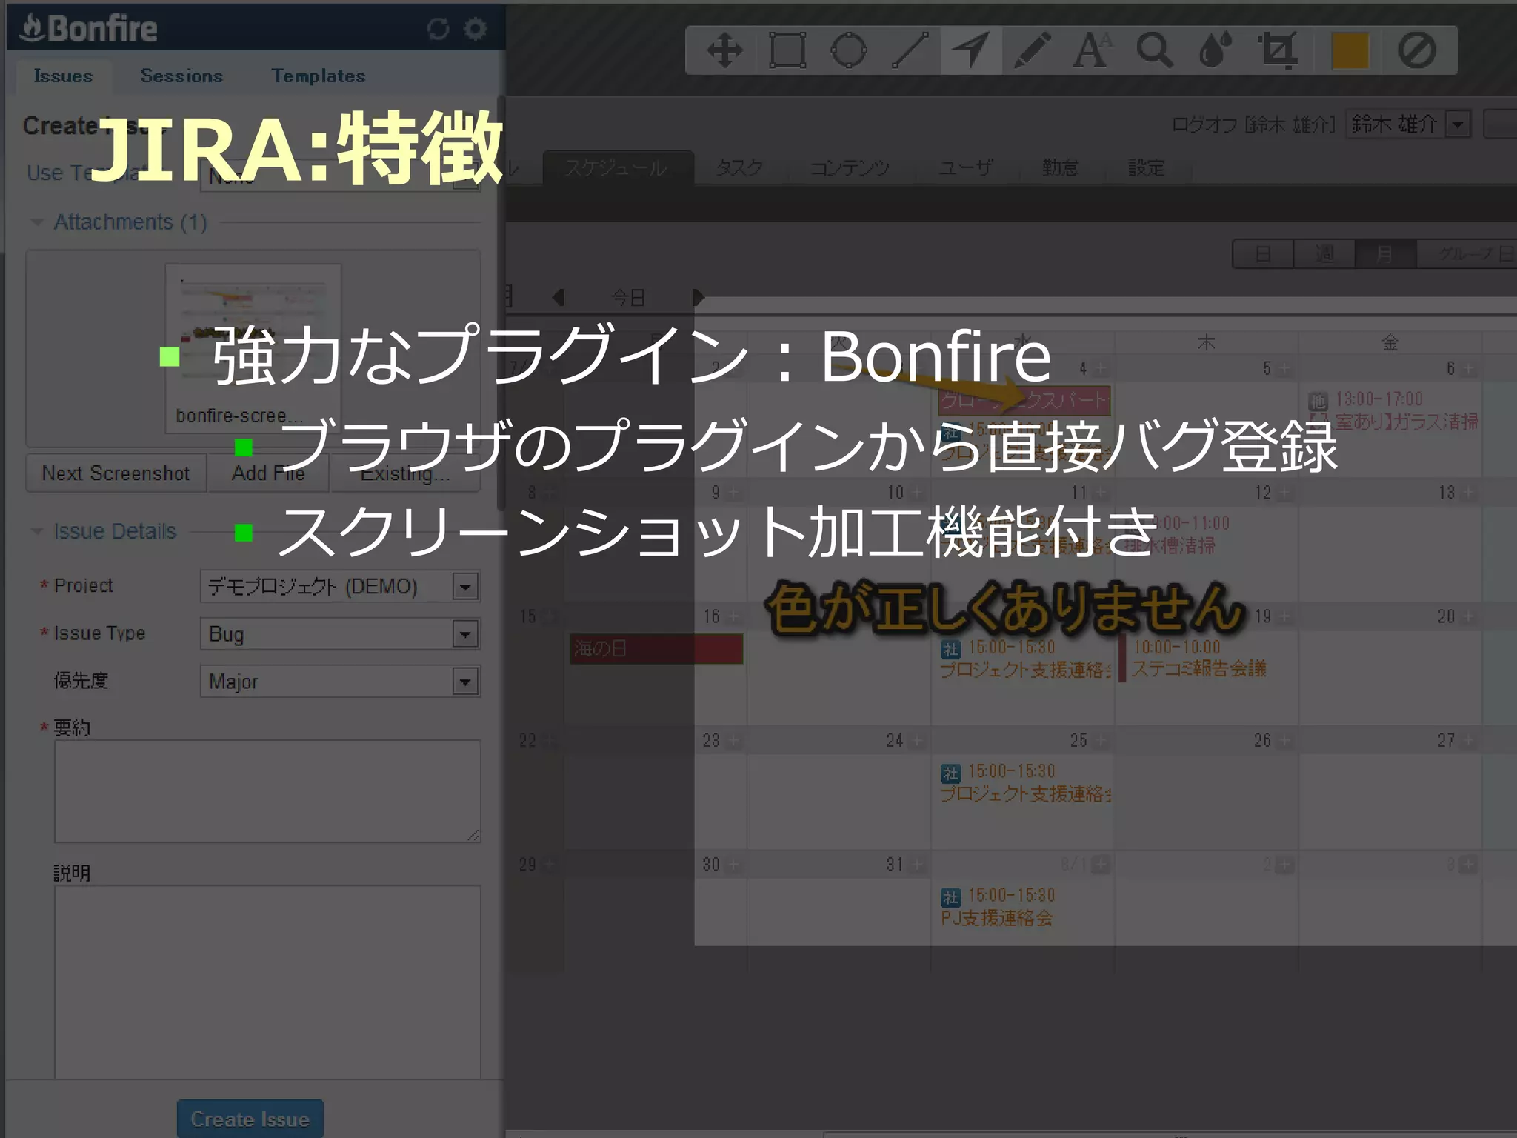1517x1138 pixels.
Task: Open the タスク tab
Action: tap(739, 168)
